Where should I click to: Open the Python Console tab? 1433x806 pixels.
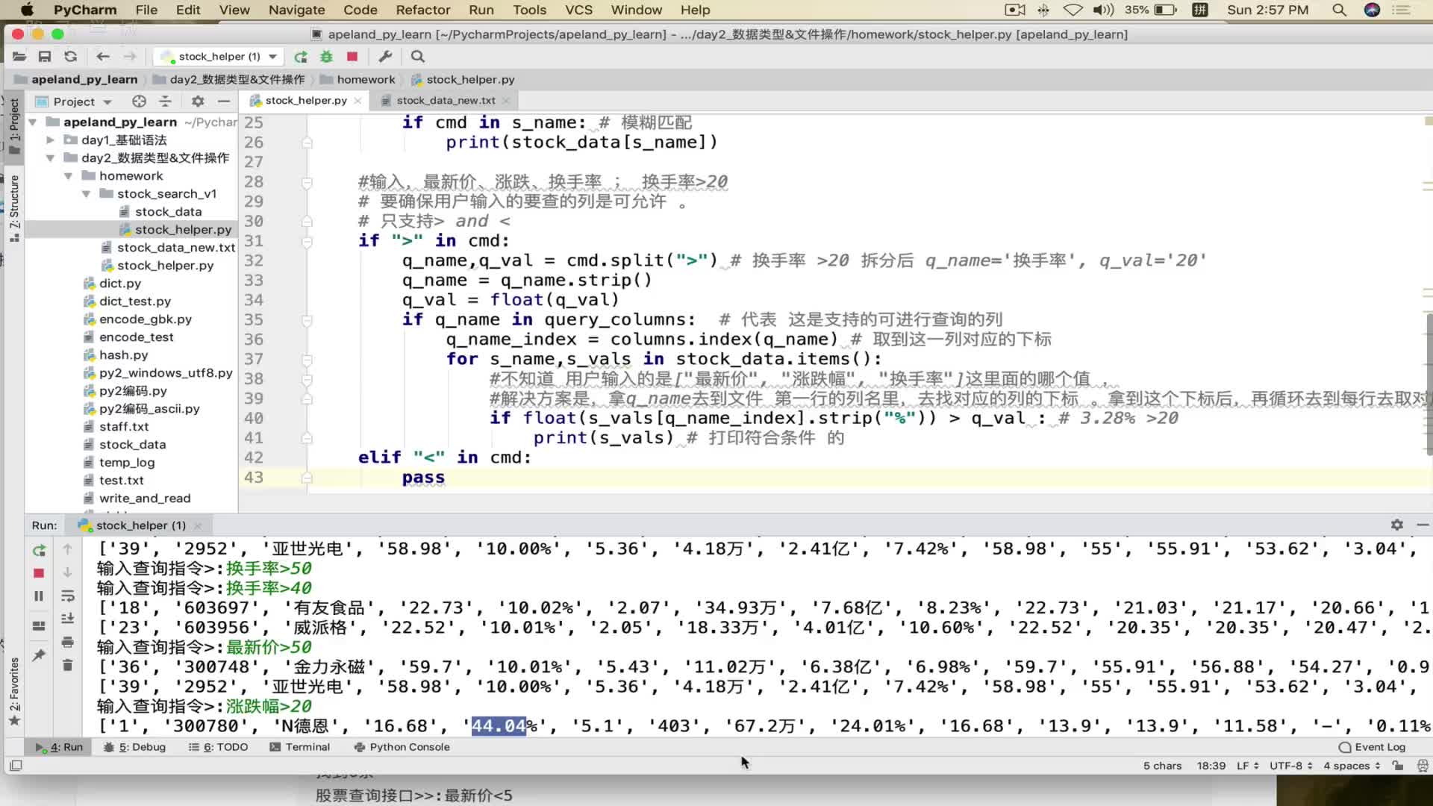pos(402,747)
